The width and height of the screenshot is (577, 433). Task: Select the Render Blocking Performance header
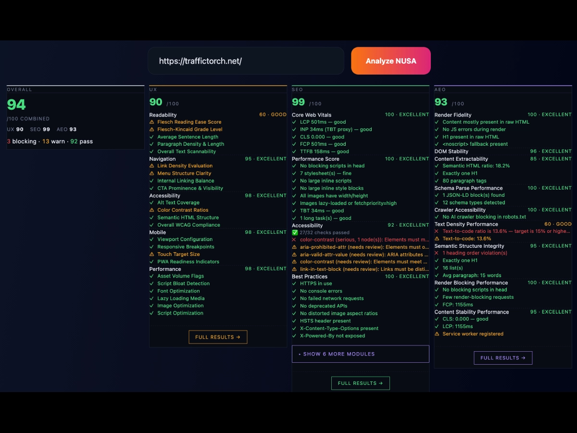tap(471, 283)
